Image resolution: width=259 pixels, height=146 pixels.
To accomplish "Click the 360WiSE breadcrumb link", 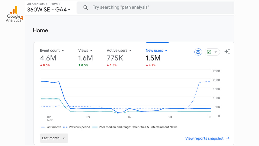I will [x=55, y=4].
